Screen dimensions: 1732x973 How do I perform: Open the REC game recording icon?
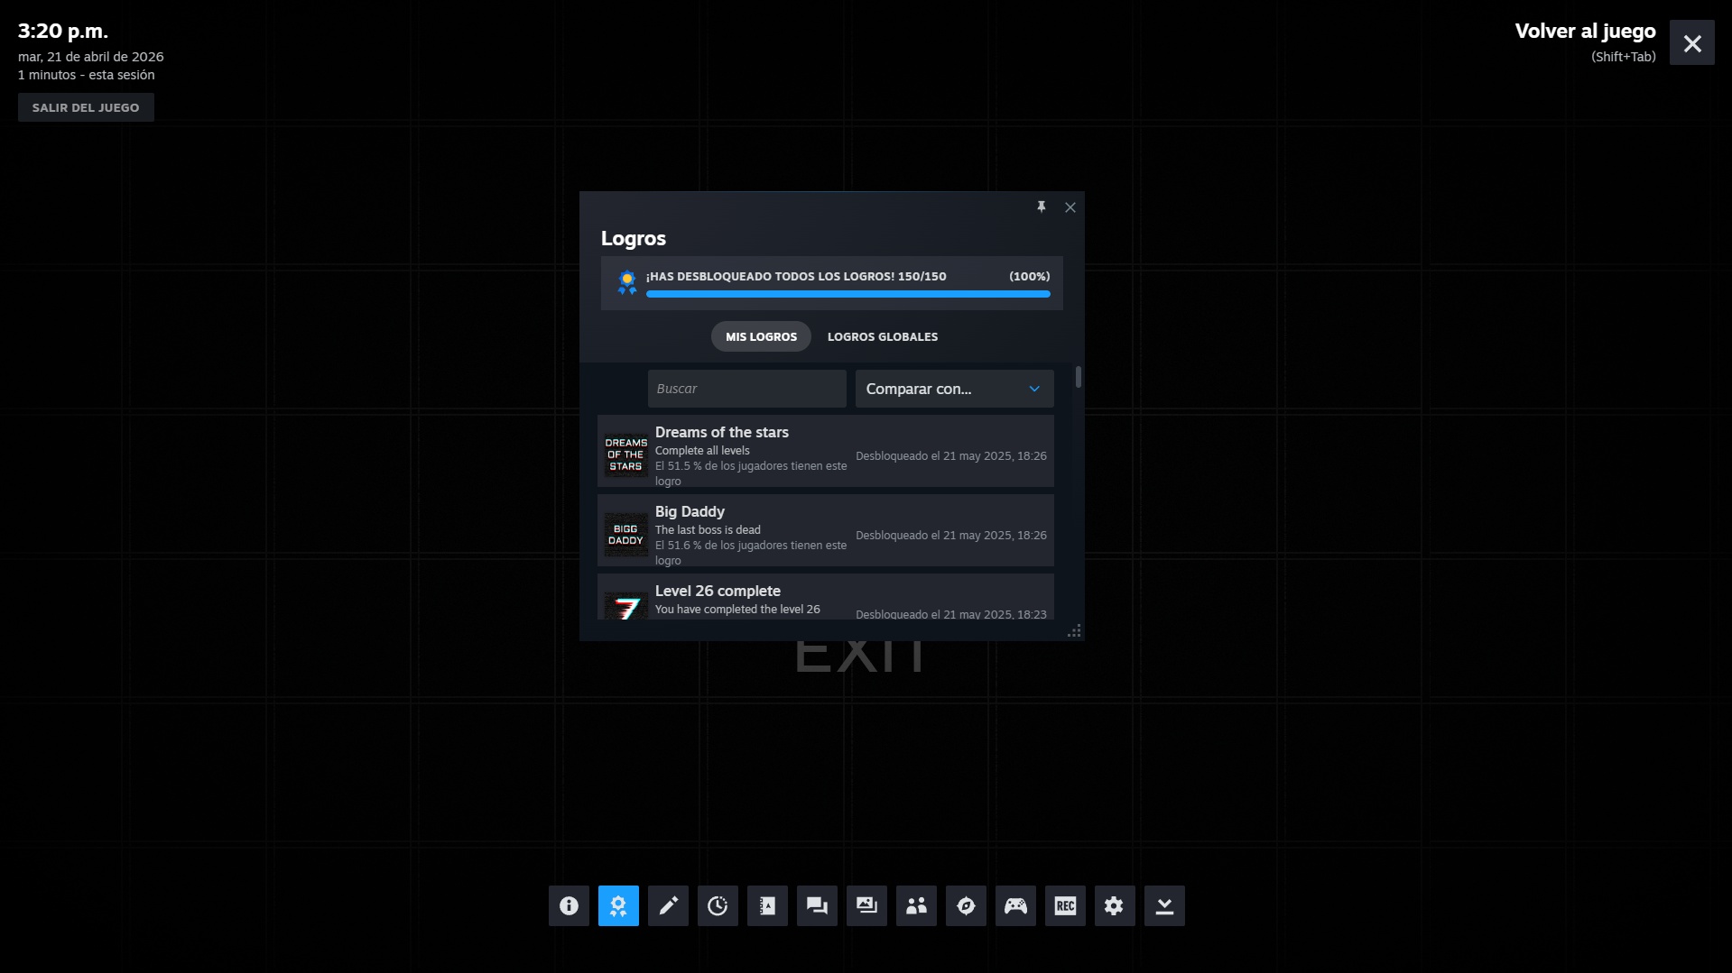[1065, 905]
